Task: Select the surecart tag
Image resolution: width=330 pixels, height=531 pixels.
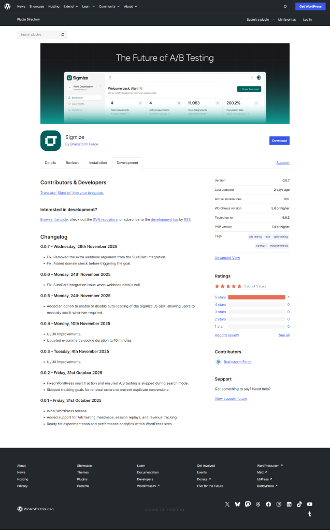Action: [261, 246]
